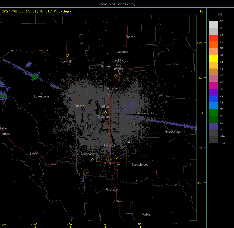Click the RockyMH label

67,61
